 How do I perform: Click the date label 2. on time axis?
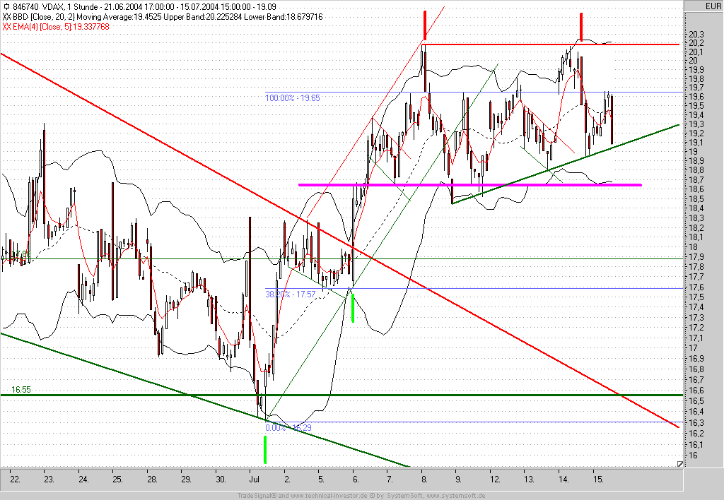point(287,480)
